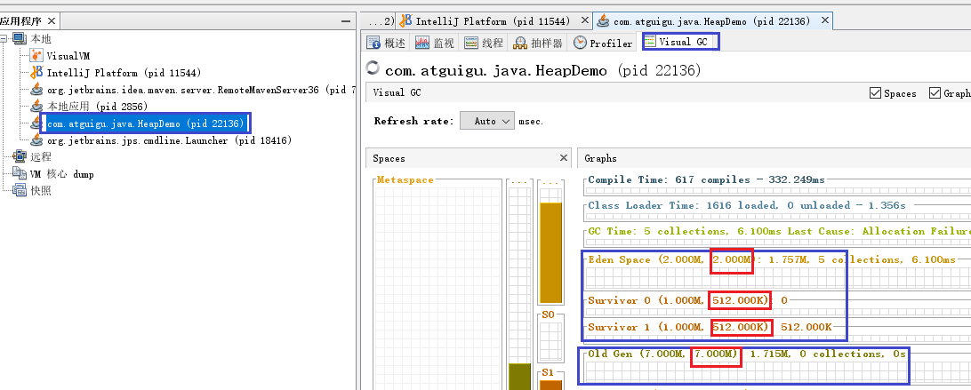Close the Spaces panel
Image resolution: width=971 pixels, height=390 pixels.
564,158
